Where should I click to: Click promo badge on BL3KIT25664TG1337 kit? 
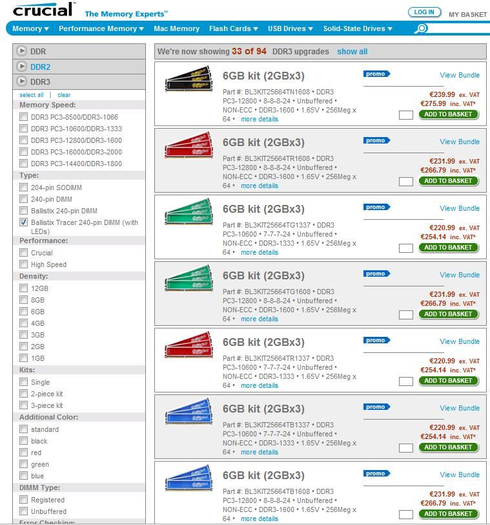[x=376, y=208]
